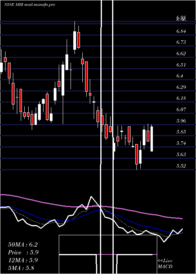Select the 6.51 price level label

[x=181, y=65]
